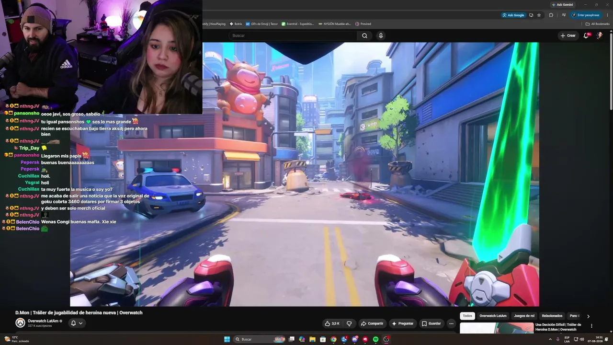Click the Ask Google button in the address bar

point(513,15)
